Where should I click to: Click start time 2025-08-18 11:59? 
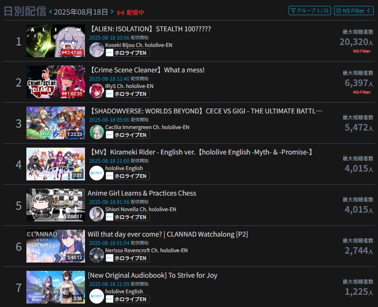click(x=109, y=284)
